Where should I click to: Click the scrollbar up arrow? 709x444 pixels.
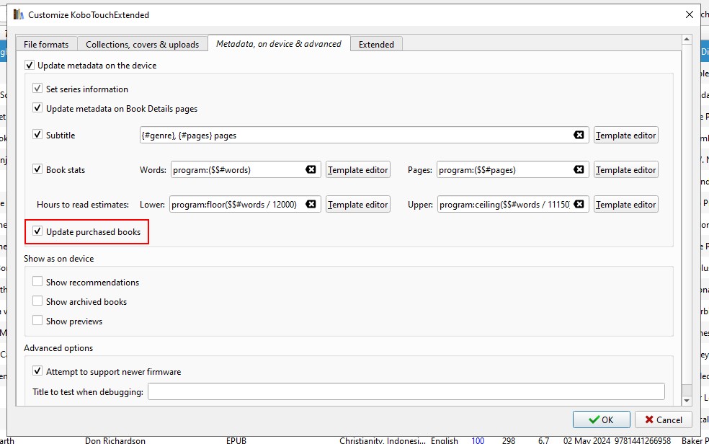coord(687,40)
